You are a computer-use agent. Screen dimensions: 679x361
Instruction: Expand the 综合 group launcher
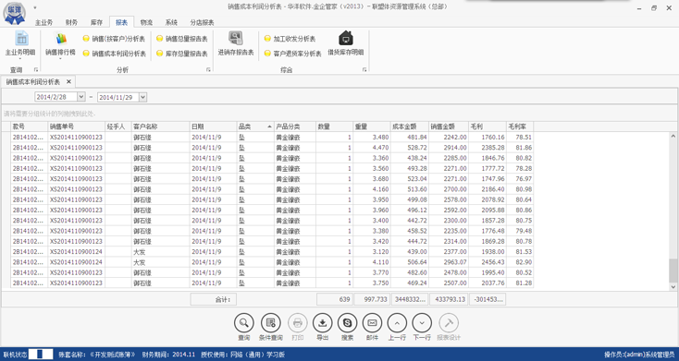(x=364, y=69)
